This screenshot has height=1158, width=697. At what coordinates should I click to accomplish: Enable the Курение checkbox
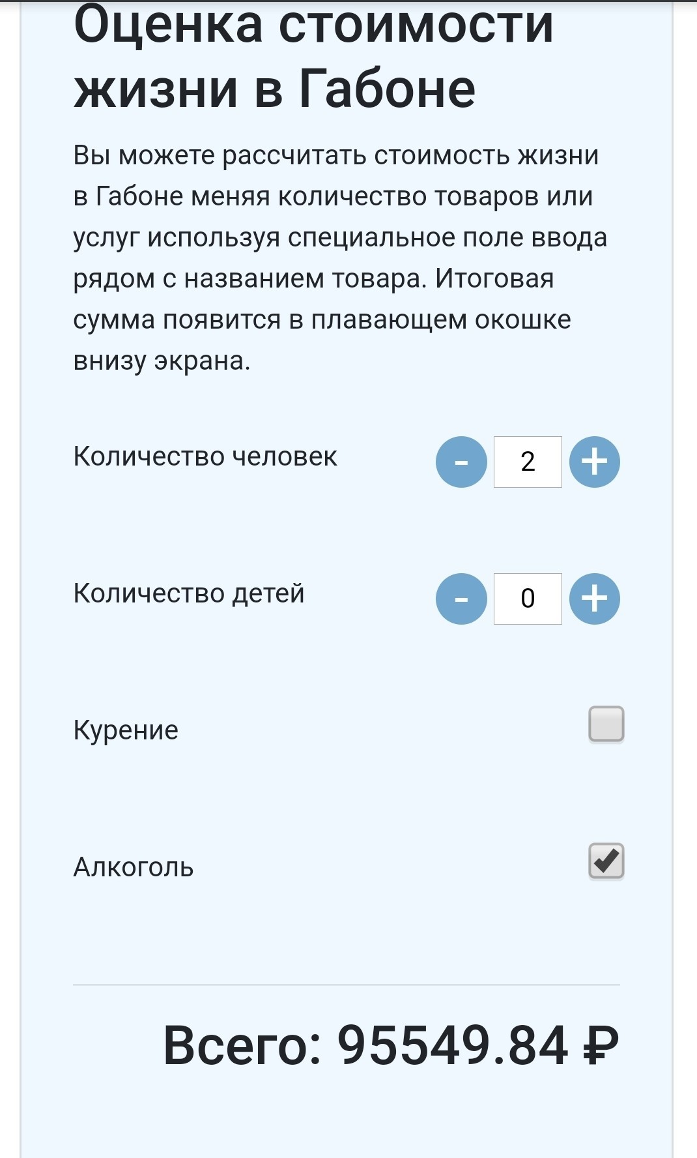coord(606,724)
